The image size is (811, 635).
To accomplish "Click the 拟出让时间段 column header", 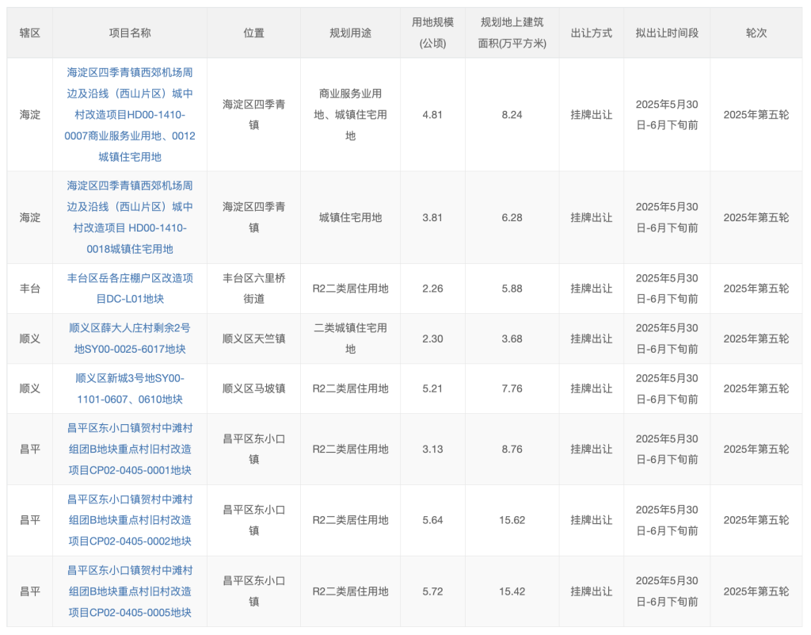I will (667, 33).
